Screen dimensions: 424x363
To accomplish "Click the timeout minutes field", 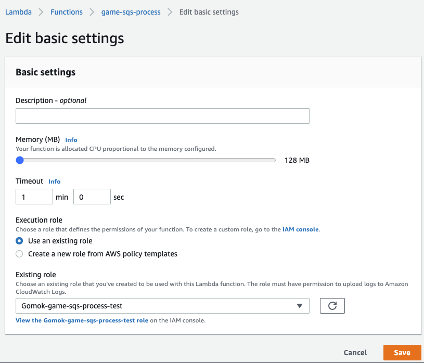I will pyautogui.click(x=34, y=197).
